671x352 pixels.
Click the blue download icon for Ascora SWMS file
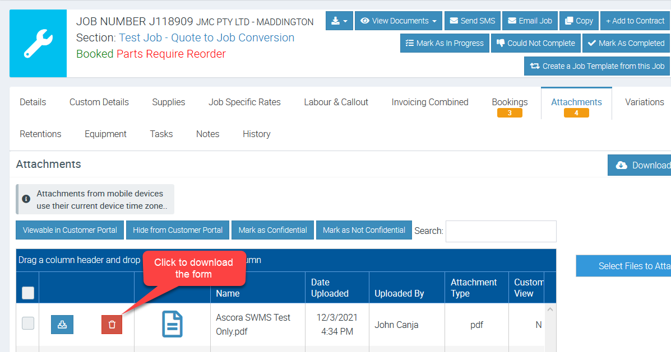(x=62, y=325)
